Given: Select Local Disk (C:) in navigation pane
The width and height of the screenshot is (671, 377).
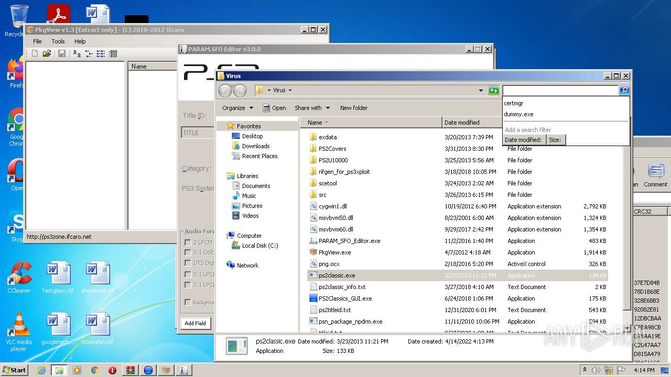Looking at the screenshot, I should click(x=260, y=246).
